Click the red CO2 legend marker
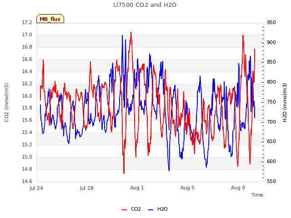 pos(124,210)
